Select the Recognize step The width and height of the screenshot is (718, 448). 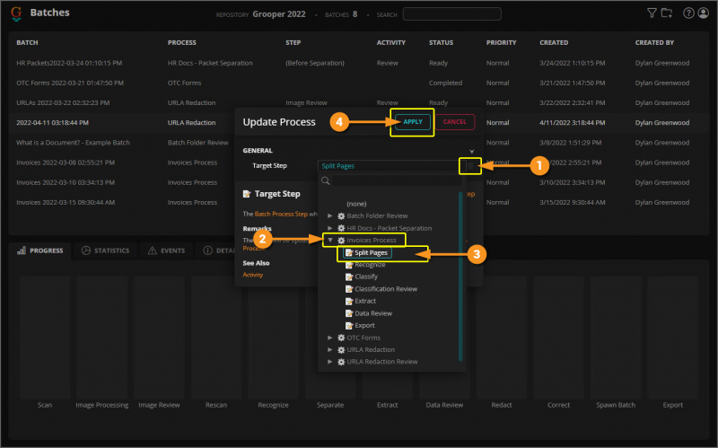[370, 265]
